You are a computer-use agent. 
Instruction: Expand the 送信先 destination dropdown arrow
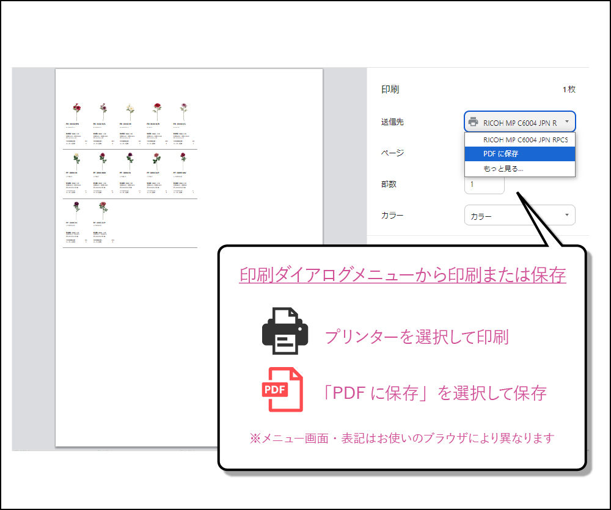coord(566,122)
